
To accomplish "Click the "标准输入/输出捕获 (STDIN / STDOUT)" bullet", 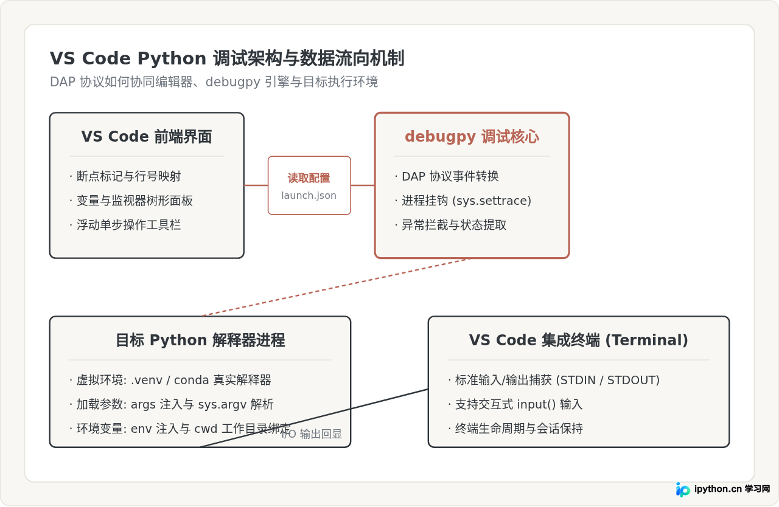I will click(x=554, y=380).
